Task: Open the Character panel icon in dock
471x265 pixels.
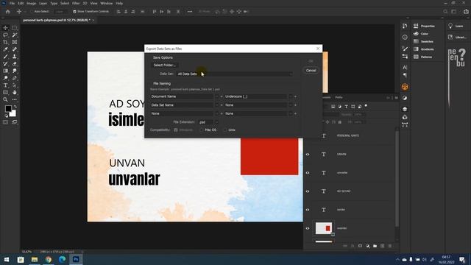Action: tap(405, 67)
